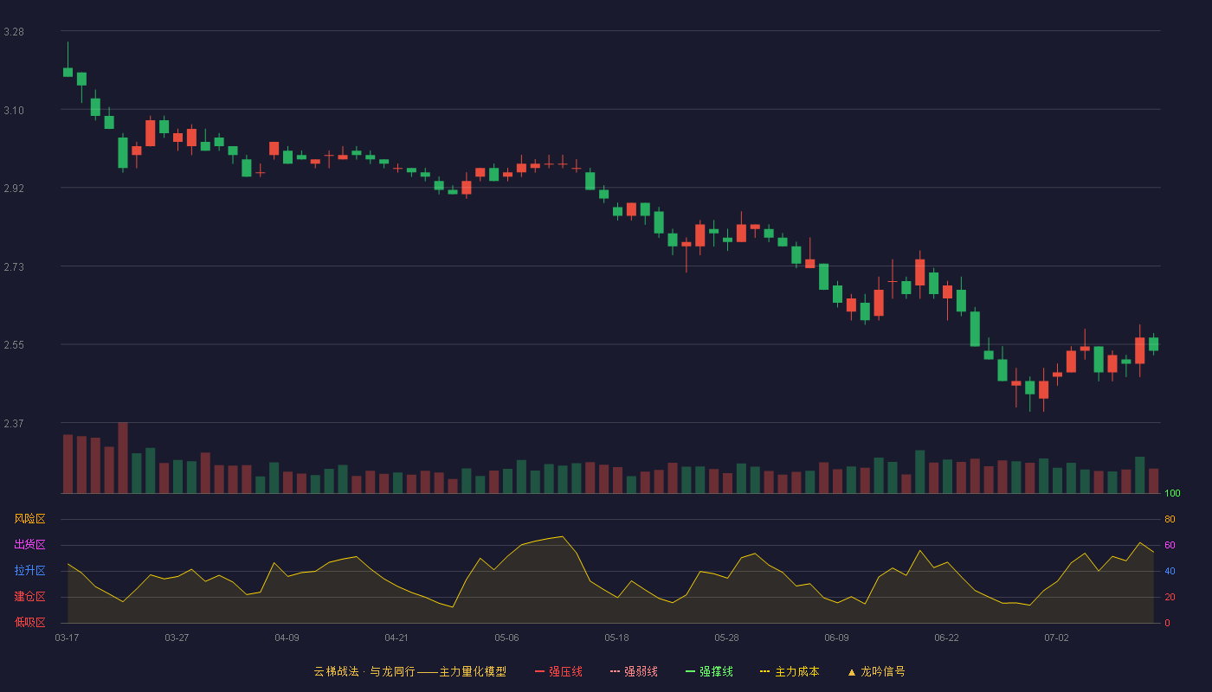
Task: Toggle the 云梯战法 主力量化模型 legend entry
Action: pyautogui.click(x=409, y=671)
